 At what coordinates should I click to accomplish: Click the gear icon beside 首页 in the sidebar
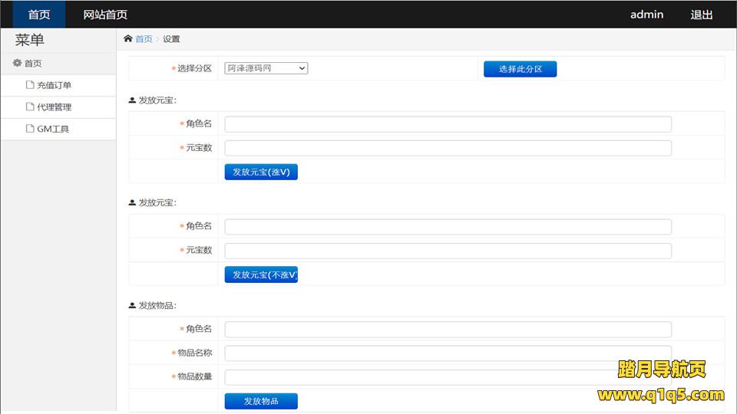17,64
